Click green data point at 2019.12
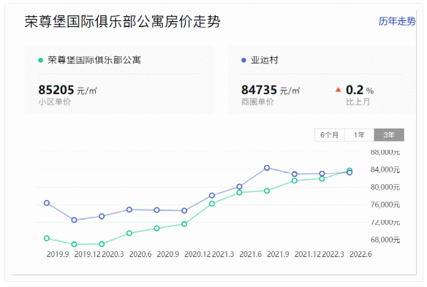The height and width of the screenshot is (287, 427). (x=75, y=245)
